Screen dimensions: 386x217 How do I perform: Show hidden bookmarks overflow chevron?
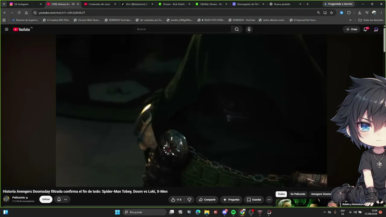point(350,20)
